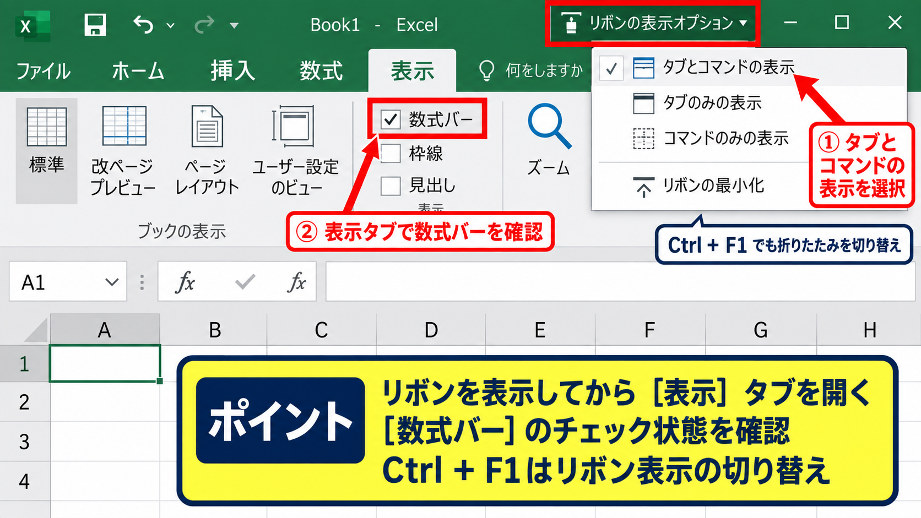Enable the 見出し headings checkbox
Viewport: 921px width, 518px height.
[x=390, y=186]
